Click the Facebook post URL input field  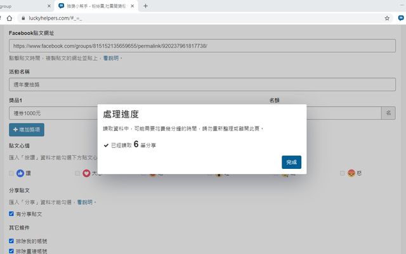click(x=202, y=46)
